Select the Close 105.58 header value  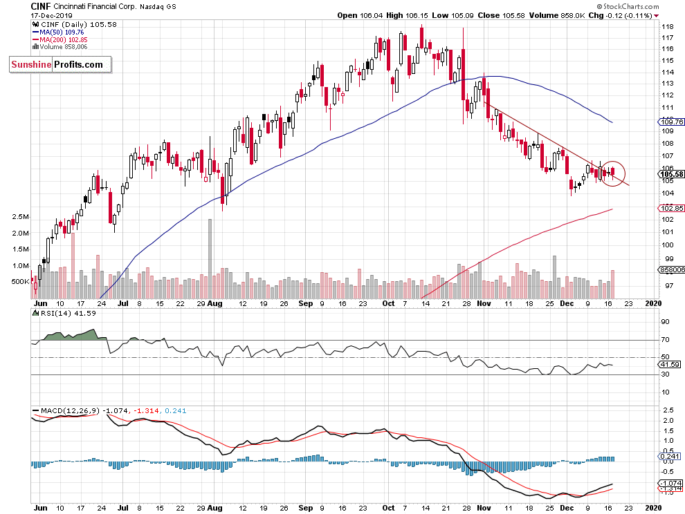coord(501,15)
